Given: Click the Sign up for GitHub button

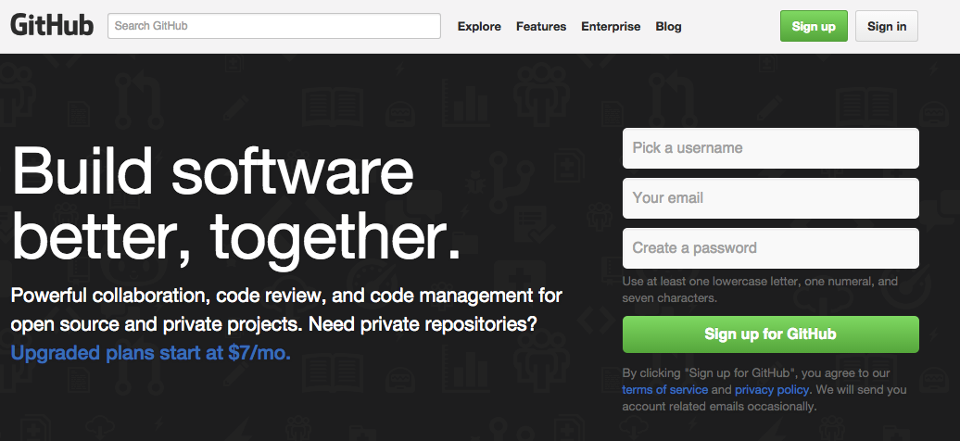Looking at the screenshot, I should coord(771,334).
